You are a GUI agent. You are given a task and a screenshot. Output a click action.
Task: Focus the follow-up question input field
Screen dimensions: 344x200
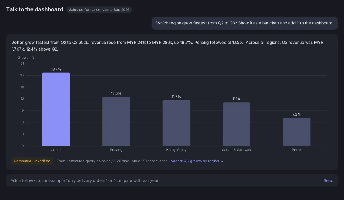click(x=165, y=180)
